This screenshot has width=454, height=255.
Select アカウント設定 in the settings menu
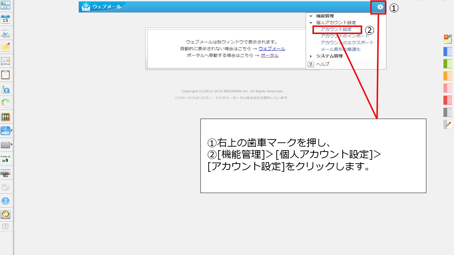336,29
